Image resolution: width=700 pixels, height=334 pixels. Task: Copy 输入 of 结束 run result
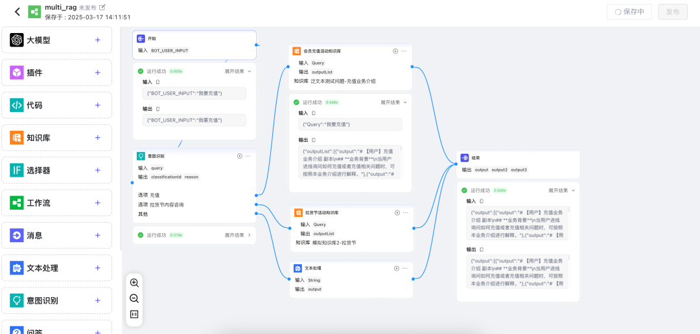coord(482,201)
